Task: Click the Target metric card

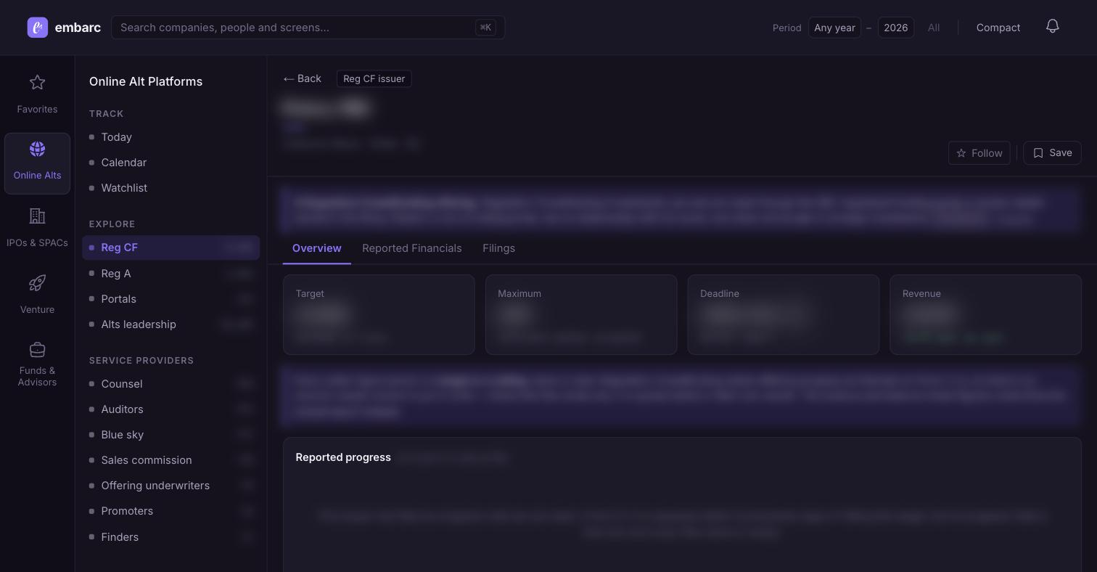Action: click(x=379, y=315)
